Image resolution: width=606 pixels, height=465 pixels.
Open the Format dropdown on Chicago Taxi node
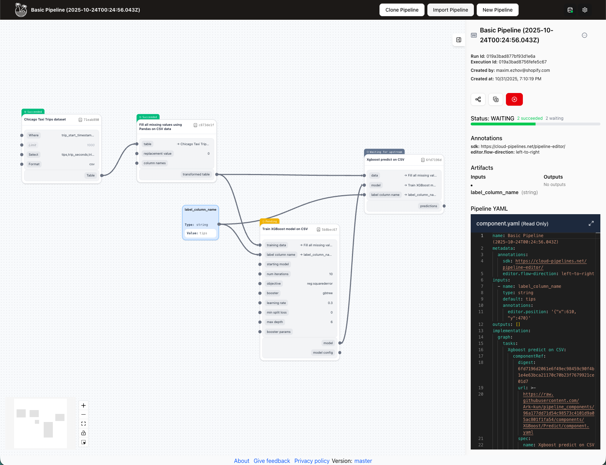pos(34,164)
